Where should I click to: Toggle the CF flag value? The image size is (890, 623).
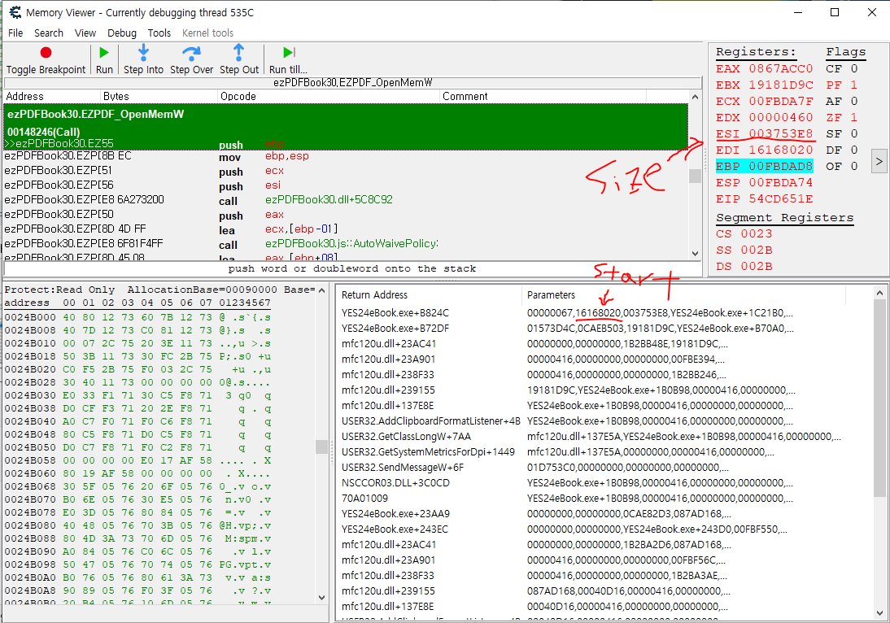pos(853,68)
